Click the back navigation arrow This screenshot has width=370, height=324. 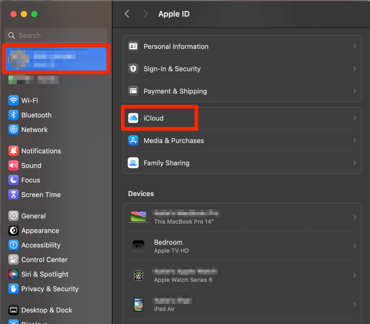tap(127, 14)
